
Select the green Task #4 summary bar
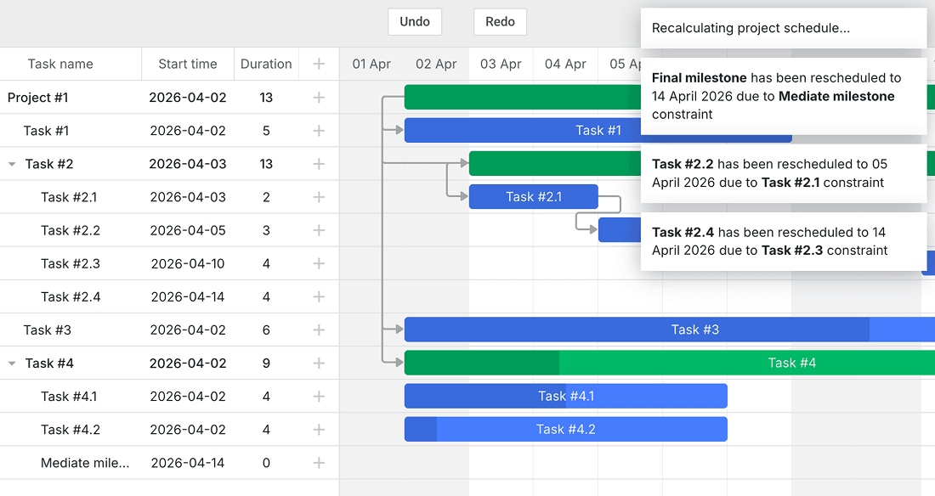[x=670, y=363]
